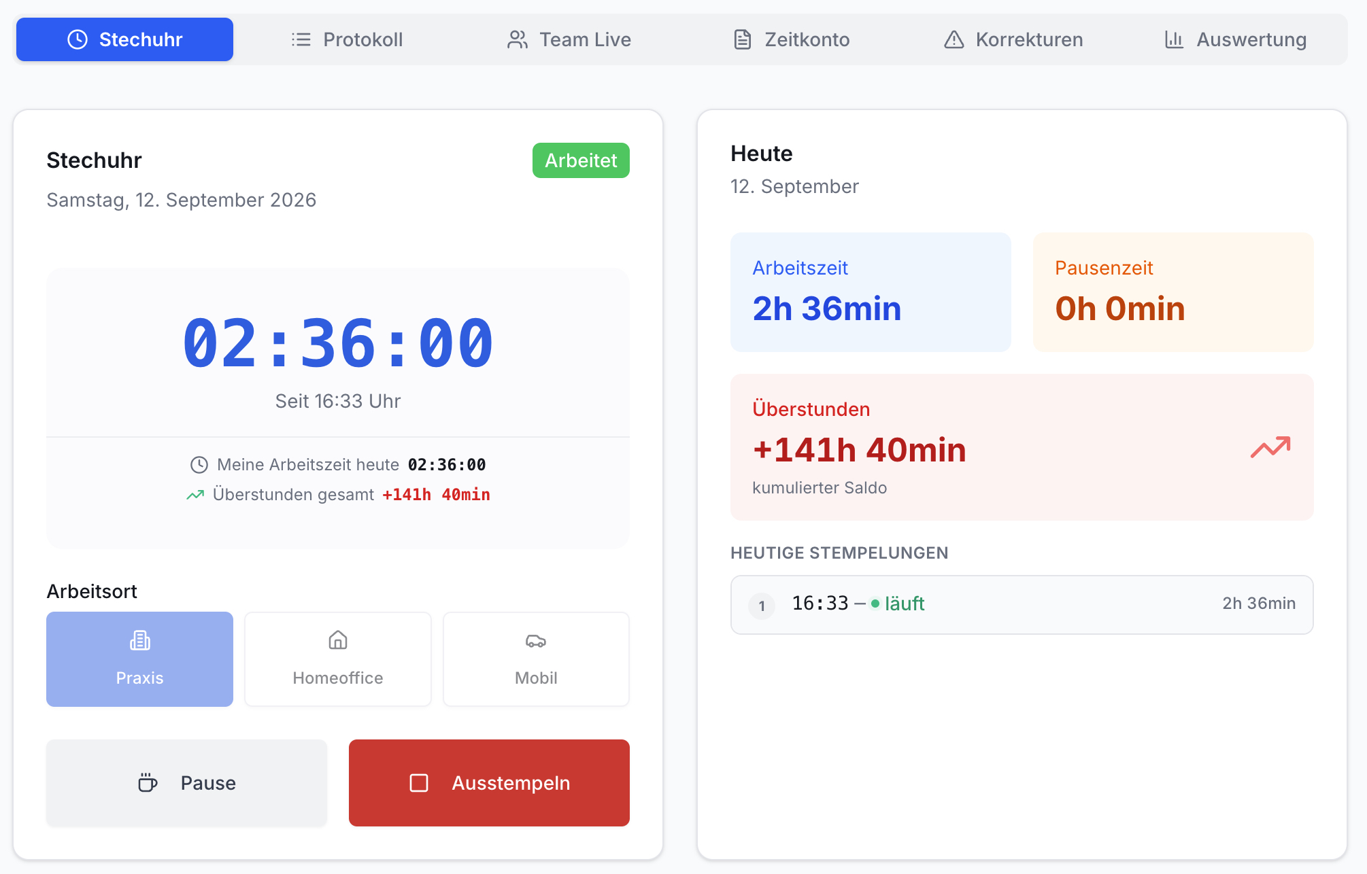Image resolution: width=1367 pixels, height=874 pixels.
Task: Click the red Ausstempeln button
Action: 489,783
